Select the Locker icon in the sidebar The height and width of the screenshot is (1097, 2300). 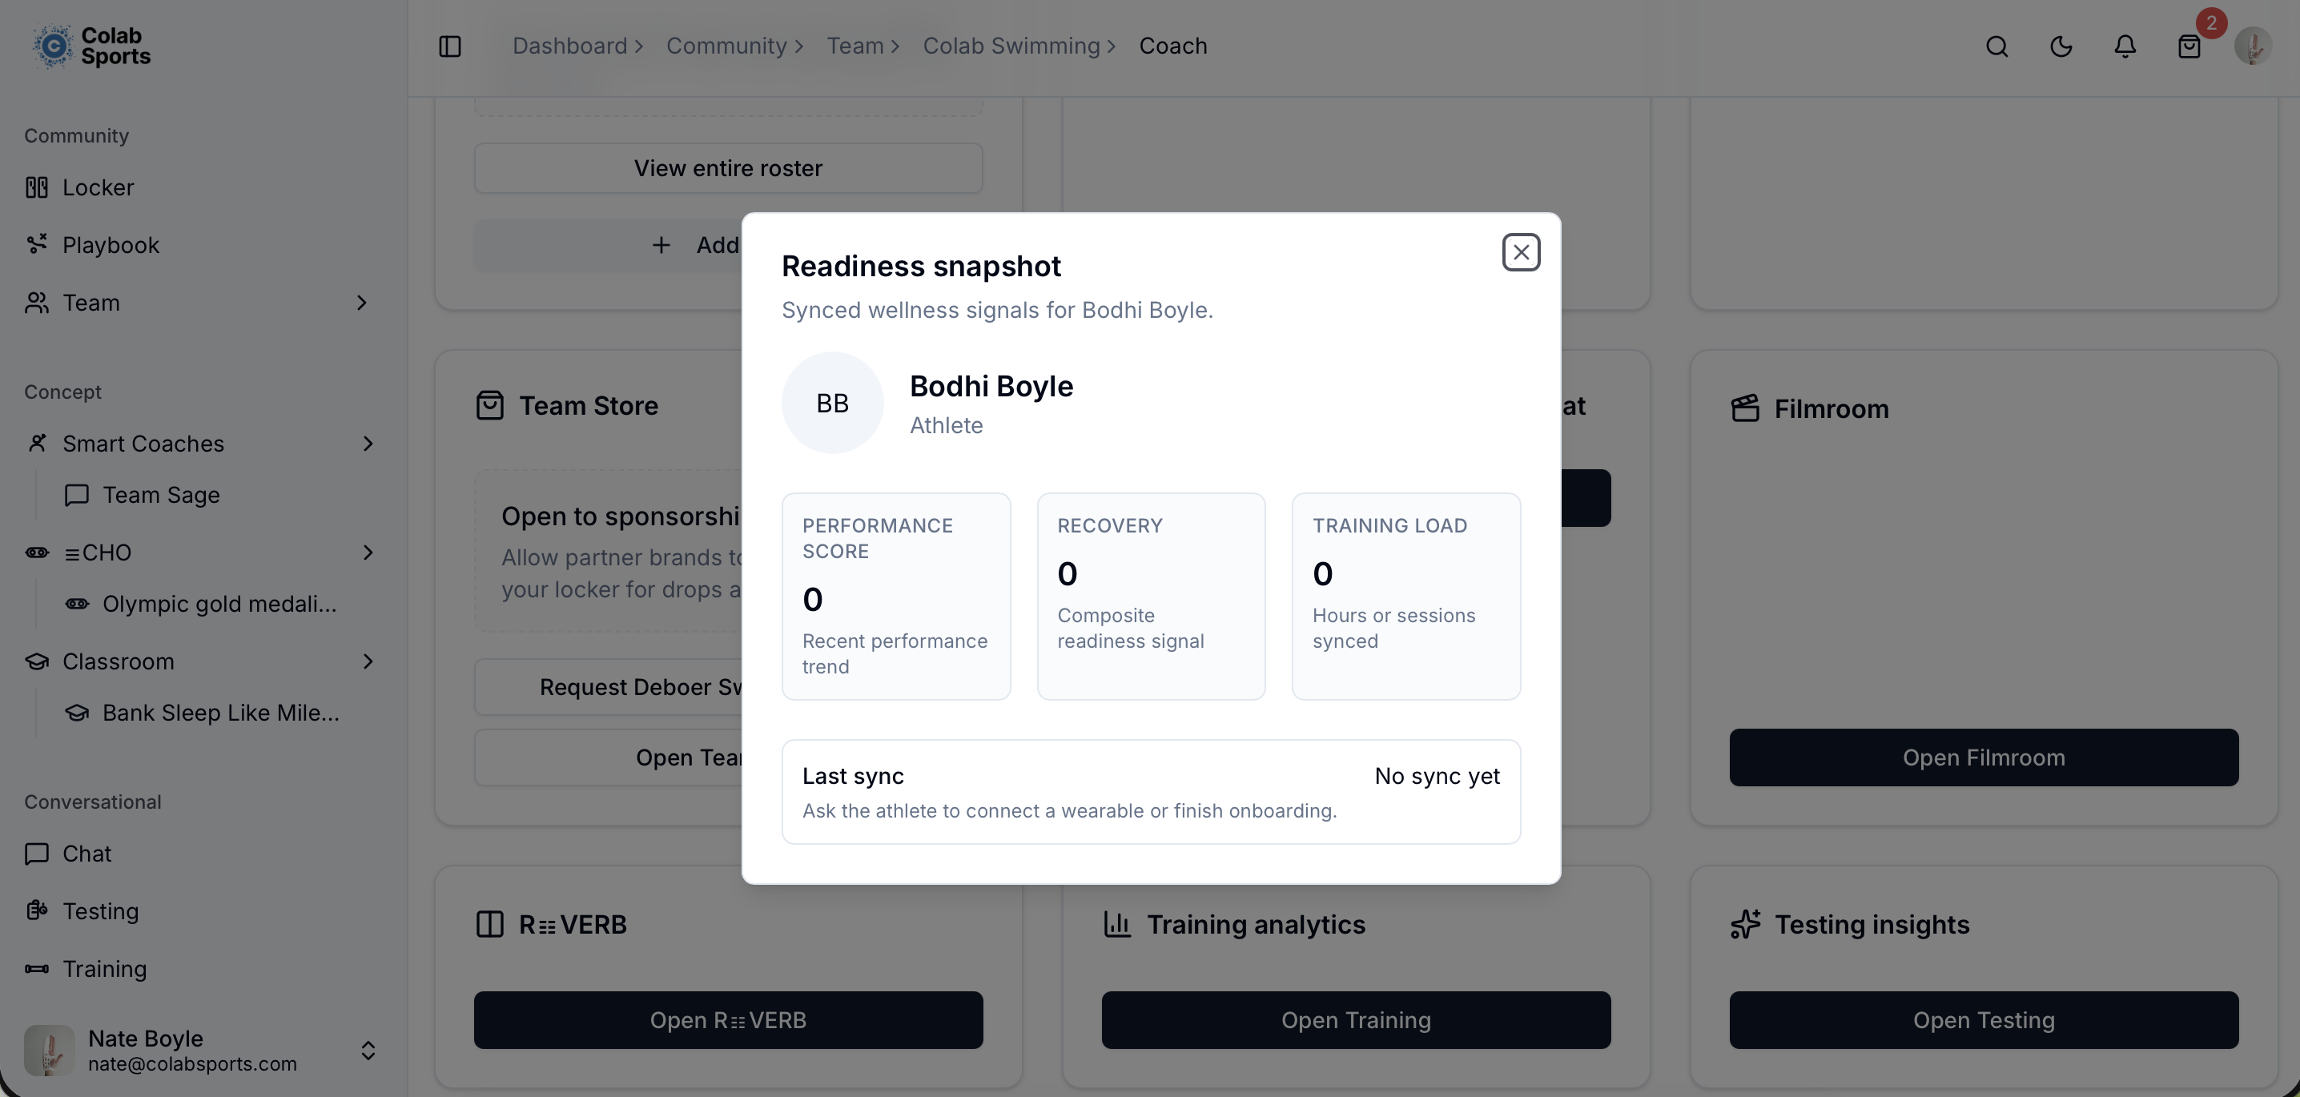pos(37,187)
